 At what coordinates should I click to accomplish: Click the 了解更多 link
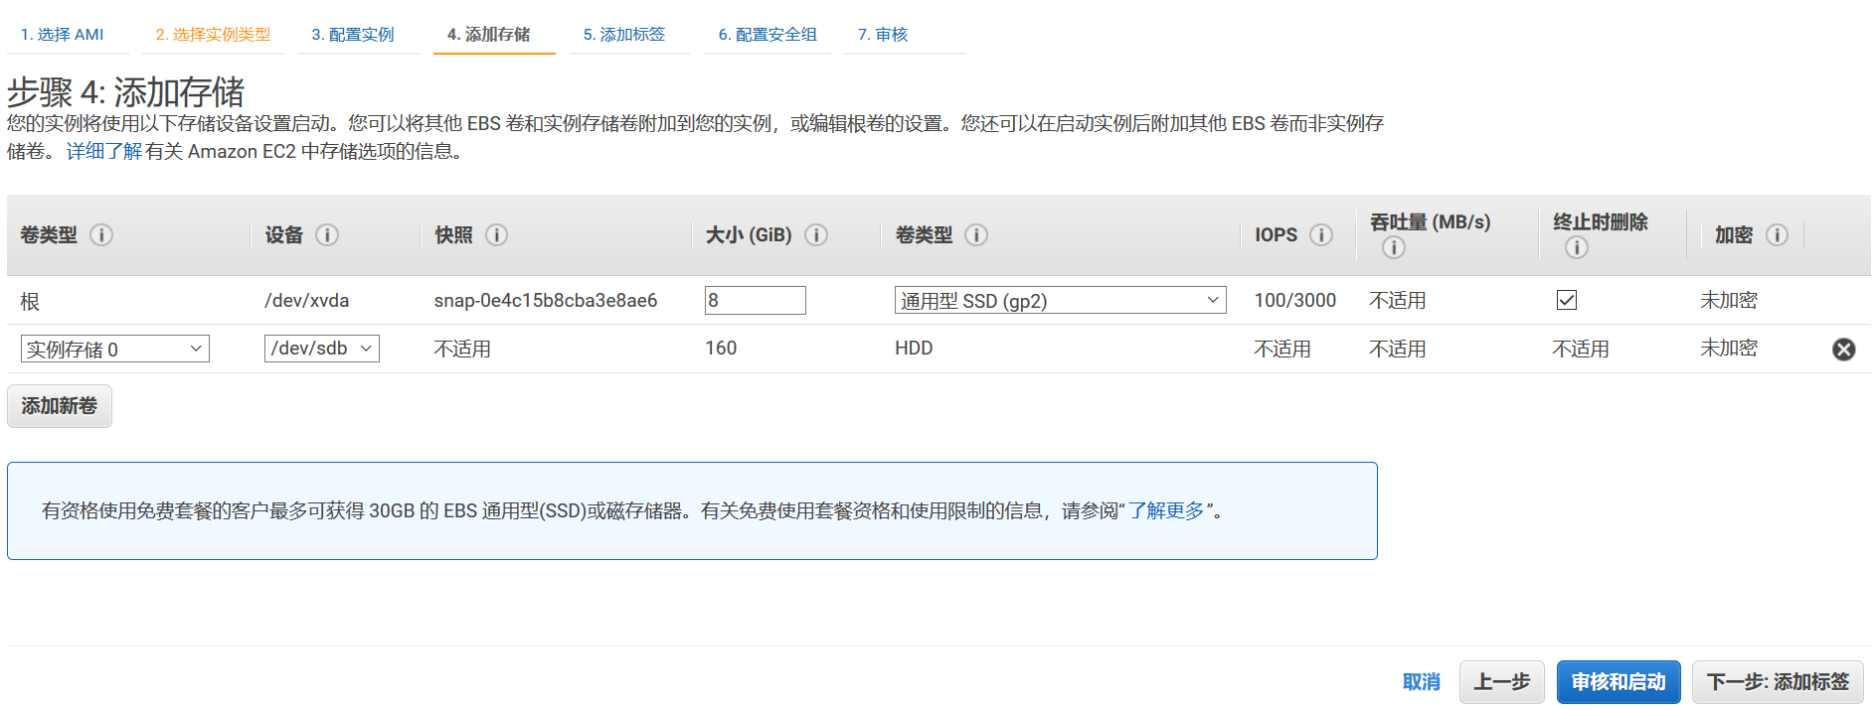pos(1166,510)
